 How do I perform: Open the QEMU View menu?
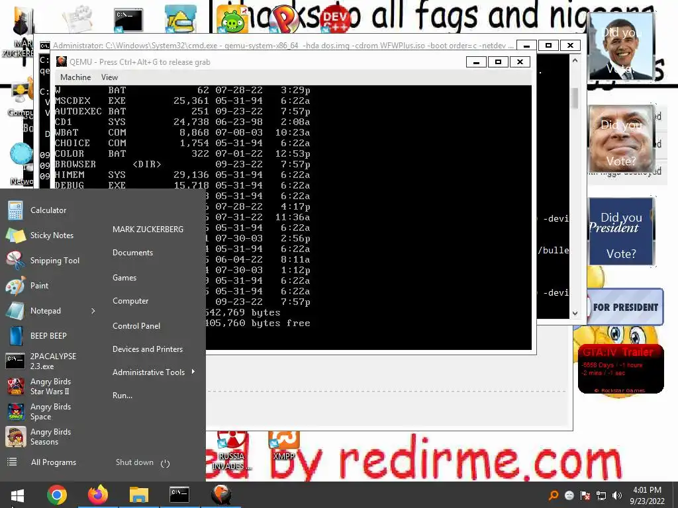pyautogui.click(x=109, y=77)
